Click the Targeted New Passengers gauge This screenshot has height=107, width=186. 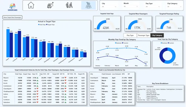tap(138, 24)
